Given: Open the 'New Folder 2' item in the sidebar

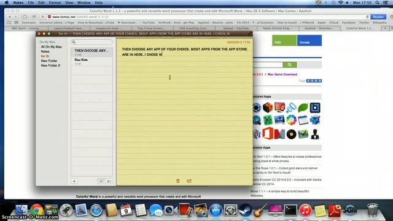Looking at the screenshot, I should click(x=50, y=66).
